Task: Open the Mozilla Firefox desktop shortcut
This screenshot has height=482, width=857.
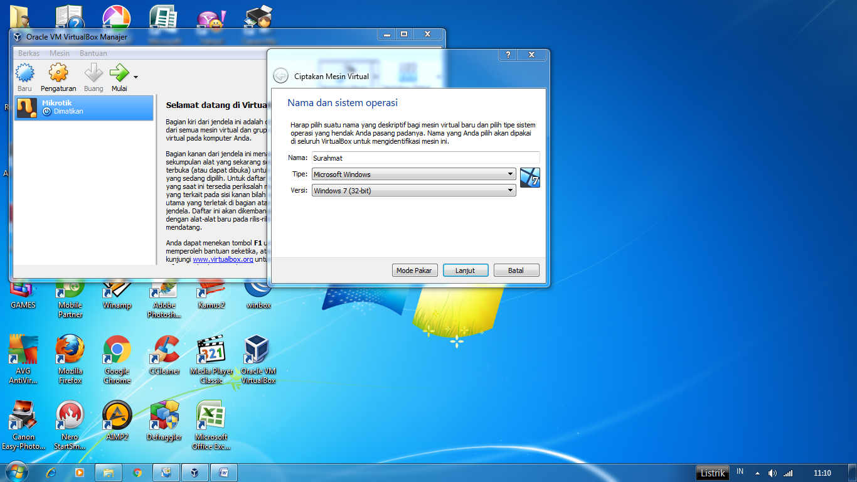Action: tap(70, 359)
